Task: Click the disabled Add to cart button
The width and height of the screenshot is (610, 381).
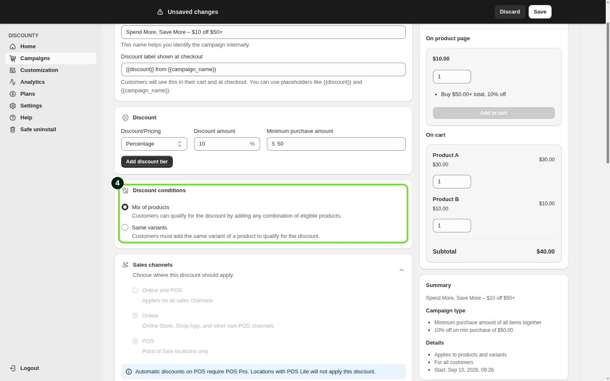Action: 494,113
